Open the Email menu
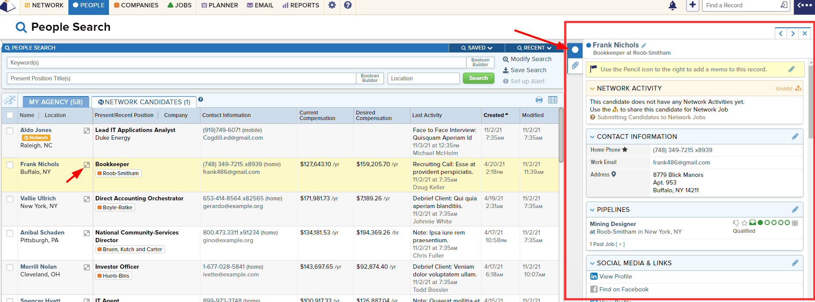The width and height of the screenshot is (815, 302). point(260,5)
